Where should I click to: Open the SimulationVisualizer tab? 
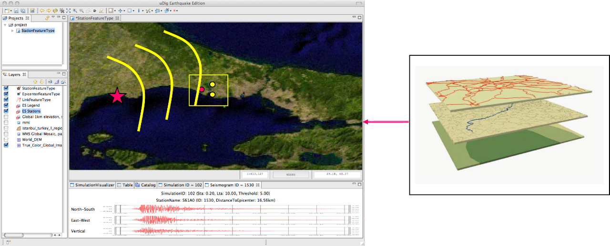pyautogui.click(x=92, y=185)
